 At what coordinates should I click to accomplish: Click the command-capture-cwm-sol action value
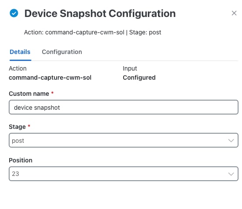pyautogui.click(x=50, y=78)
